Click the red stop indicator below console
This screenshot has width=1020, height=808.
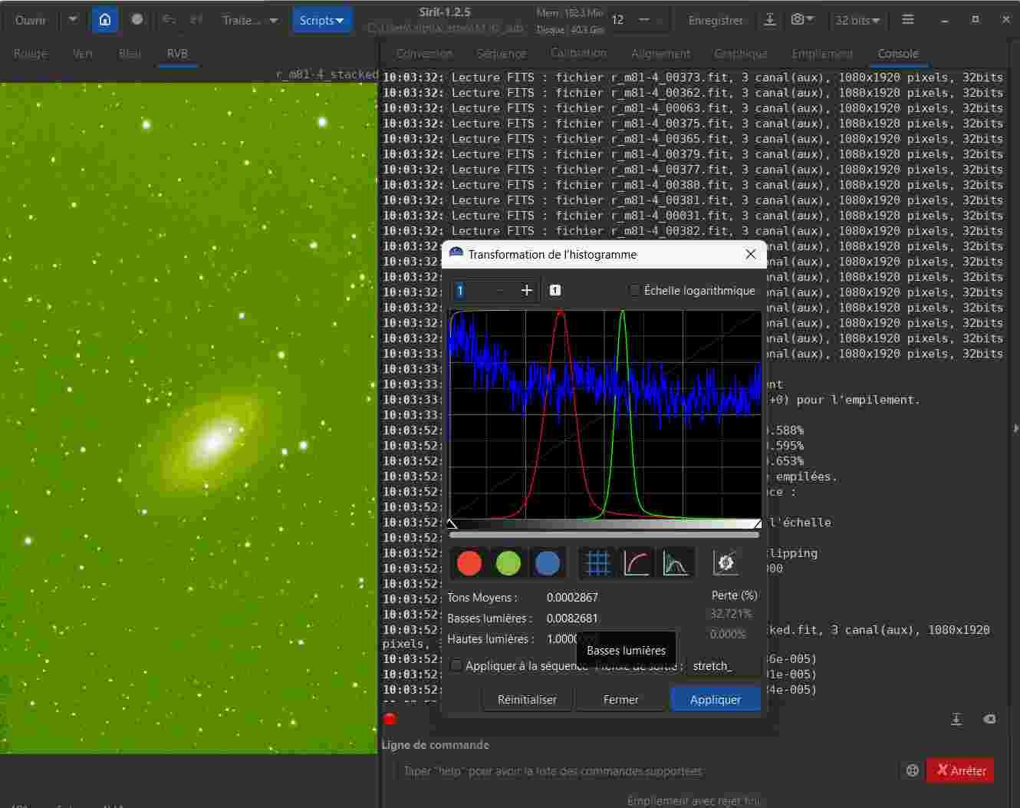point(390,719)
